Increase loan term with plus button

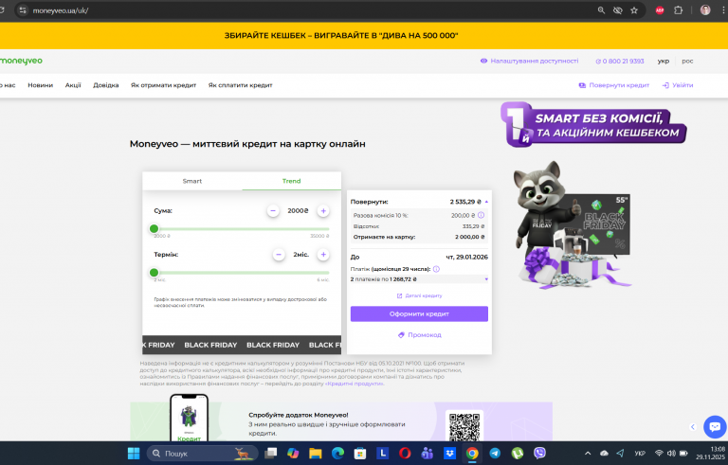click(323, 255)
